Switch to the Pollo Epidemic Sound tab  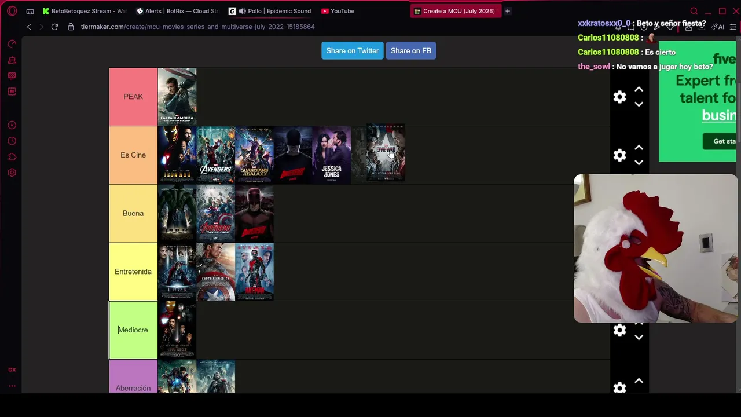[x=270, y=11]
